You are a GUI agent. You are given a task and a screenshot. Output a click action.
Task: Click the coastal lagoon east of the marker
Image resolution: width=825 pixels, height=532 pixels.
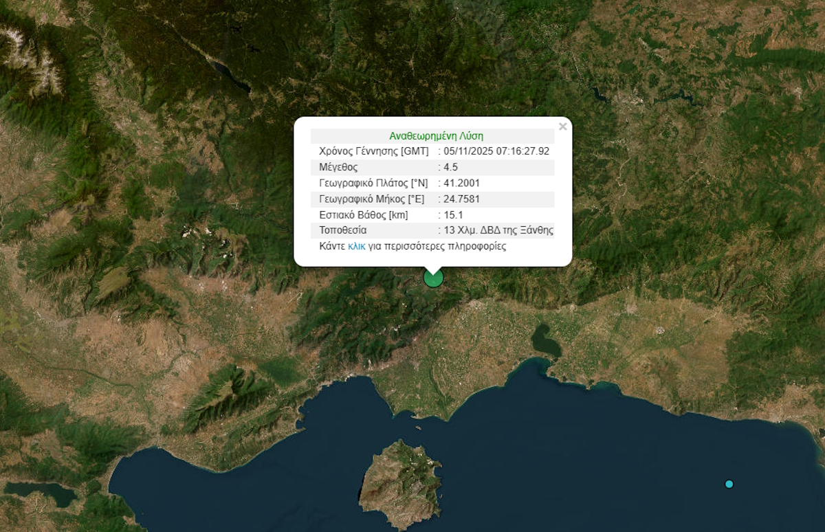546,342
